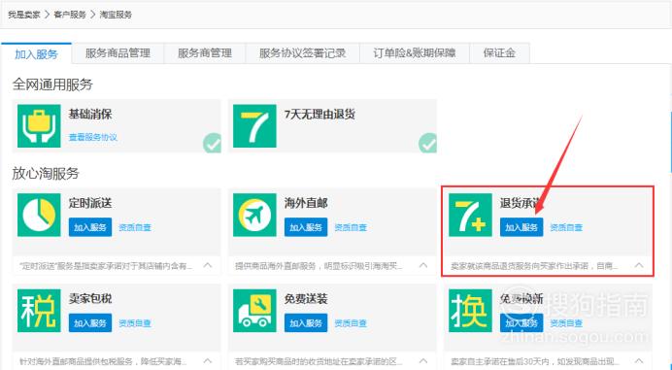Screen dimensions: 672x370
Task: Click 加入服务 button for 卖家包税
Action: point(90,322)
